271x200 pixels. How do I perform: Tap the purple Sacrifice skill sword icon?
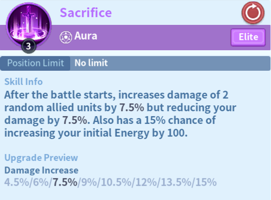tap(29, 25)
